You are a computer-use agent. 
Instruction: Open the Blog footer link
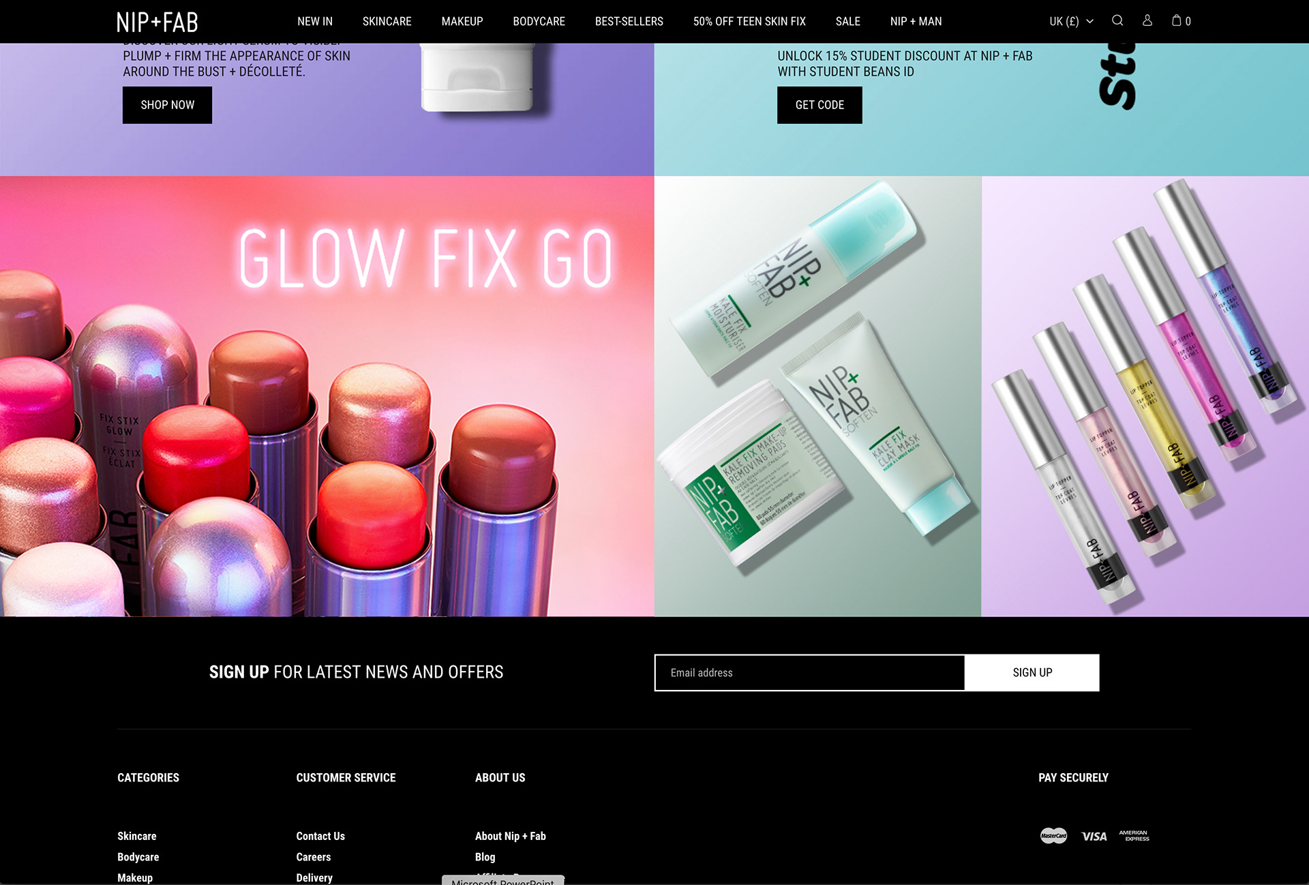485,857
